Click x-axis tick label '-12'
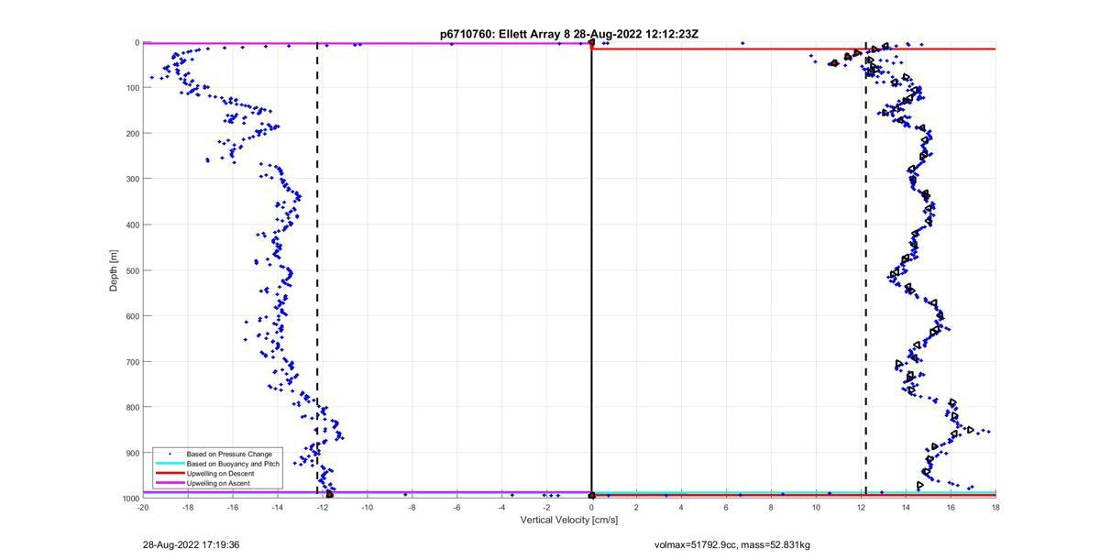Screen dimensions: 1100x560 point(323,507)
